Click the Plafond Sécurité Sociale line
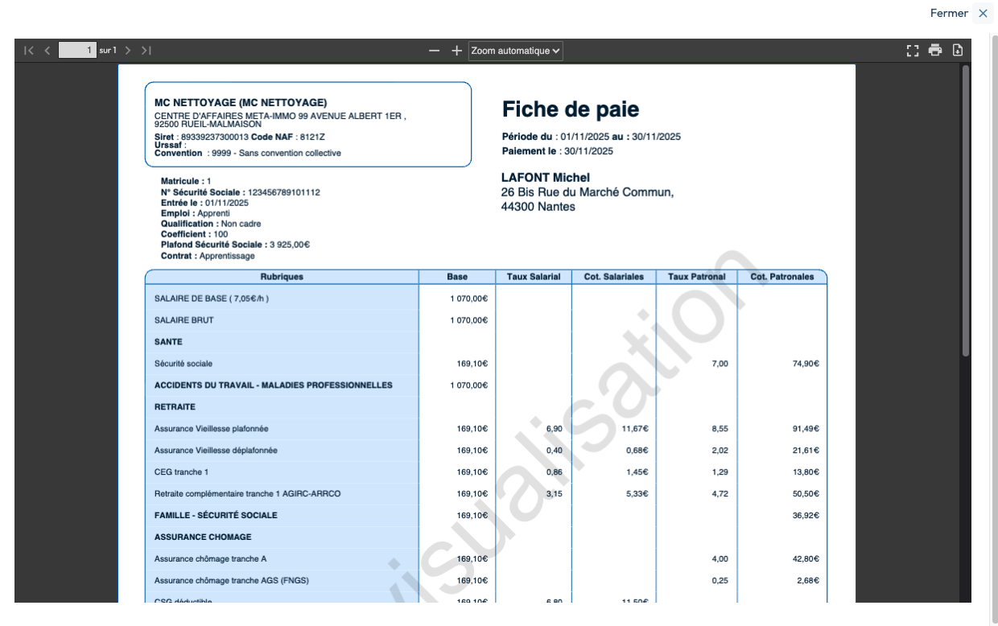 pyautogui.click(x=236, y=245)
